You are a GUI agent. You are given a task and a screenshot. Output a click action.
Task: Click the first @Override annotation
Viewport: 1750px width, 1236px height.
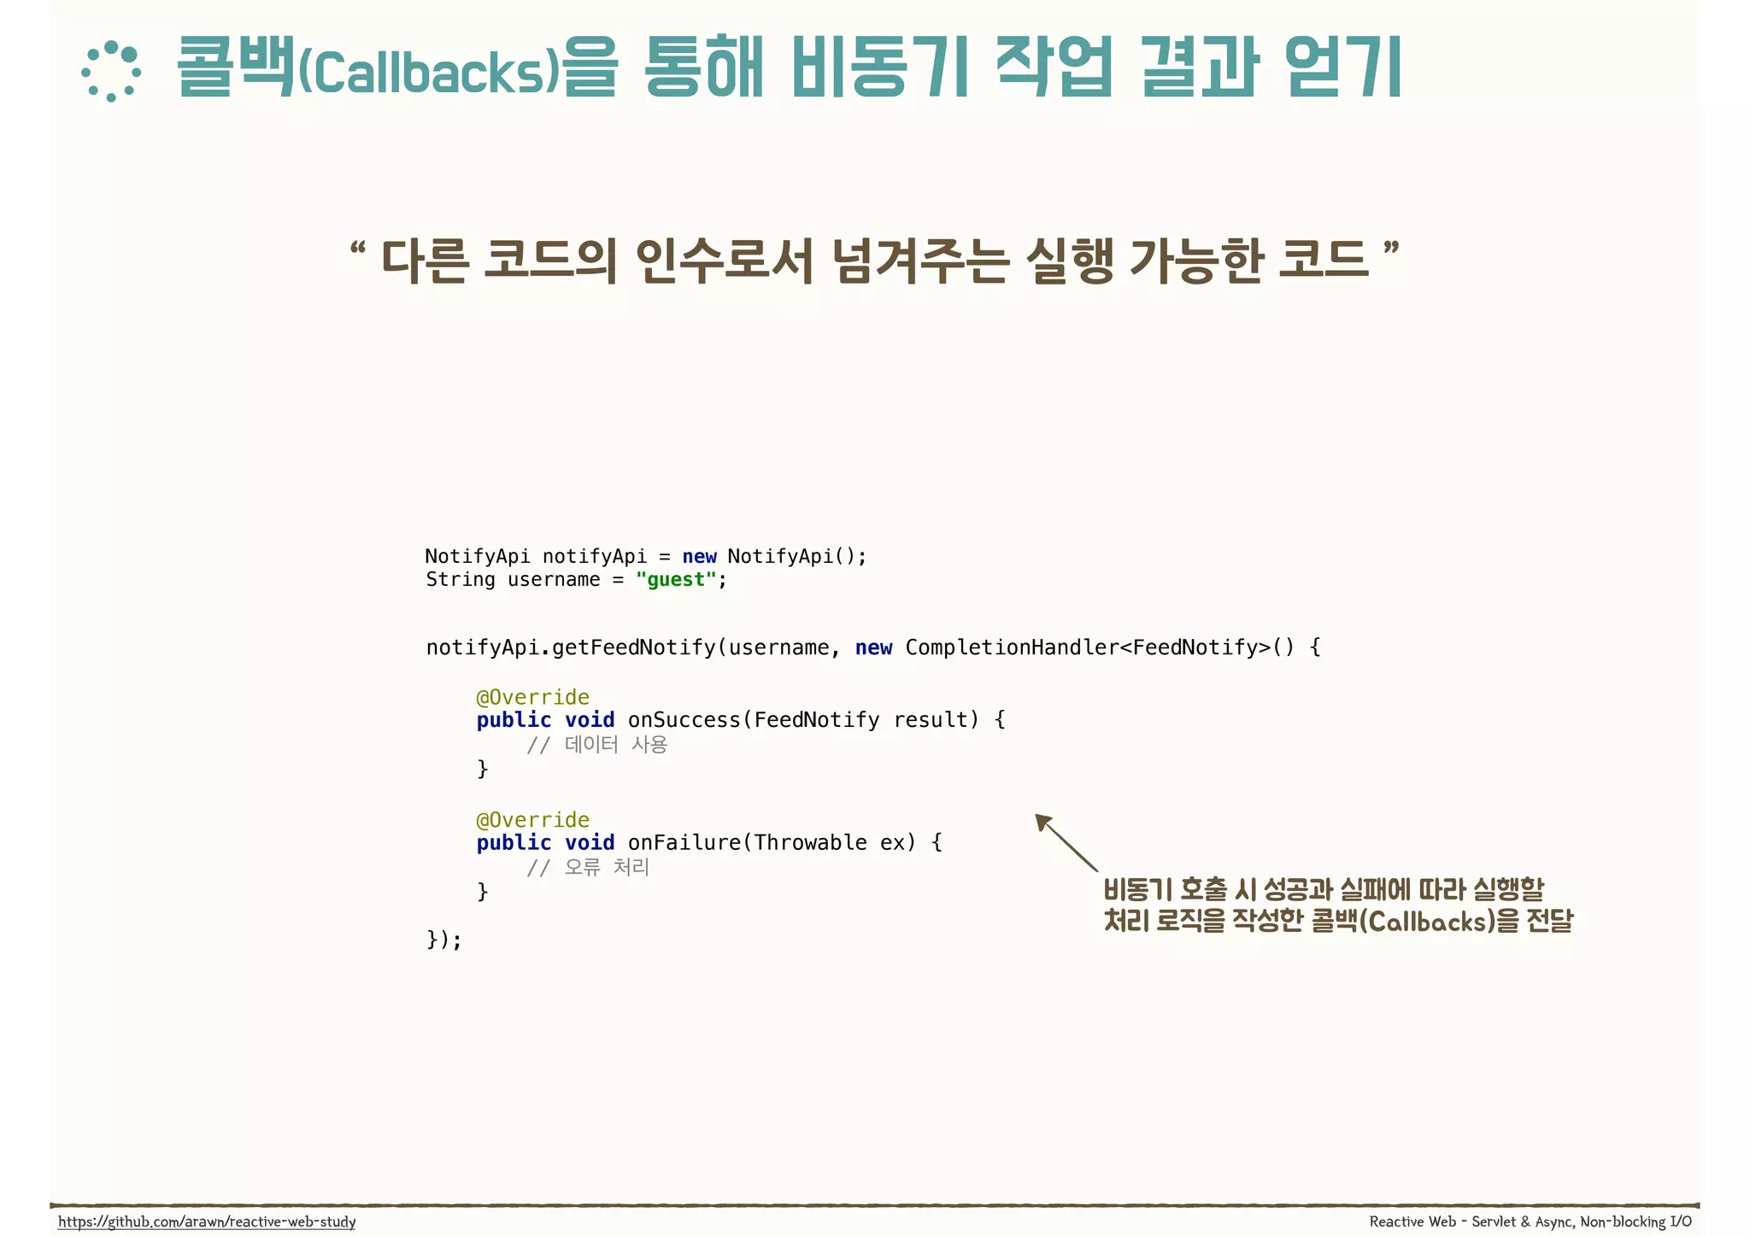pos(532,697)
